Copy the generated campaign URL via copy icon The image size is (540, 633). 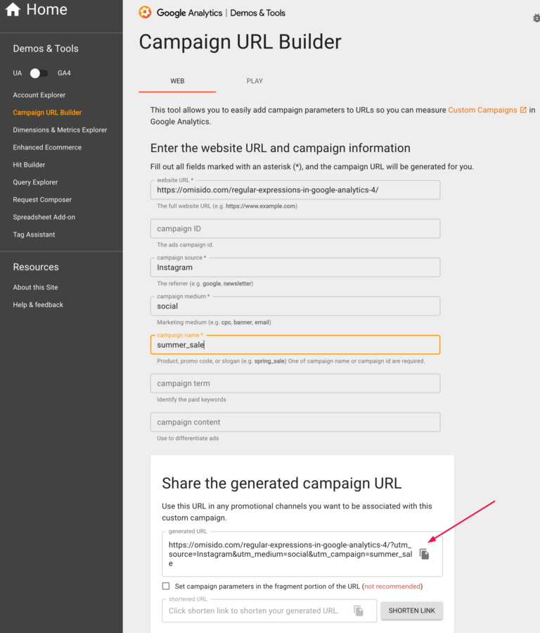[x=424, y=554]
